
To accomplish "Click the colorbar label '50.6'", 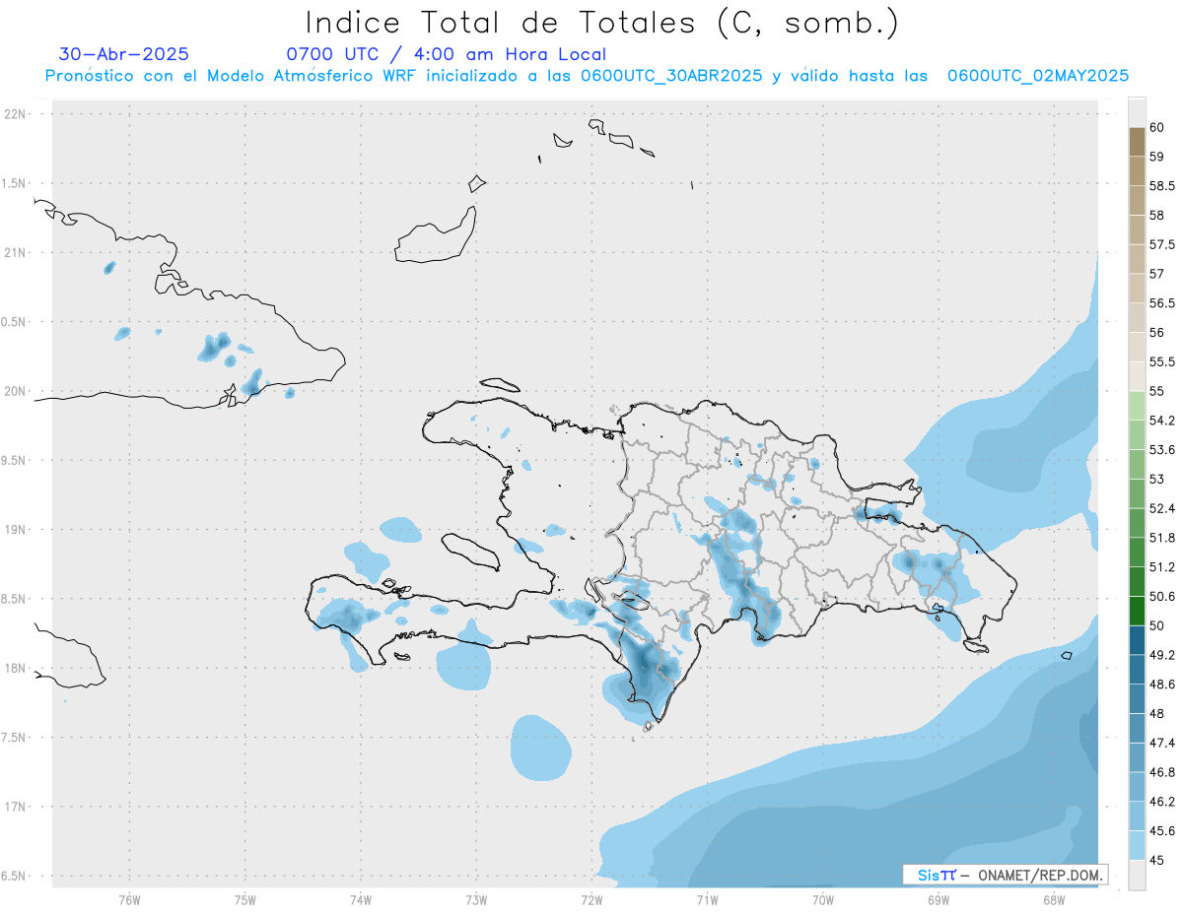I will point(1162,596).
